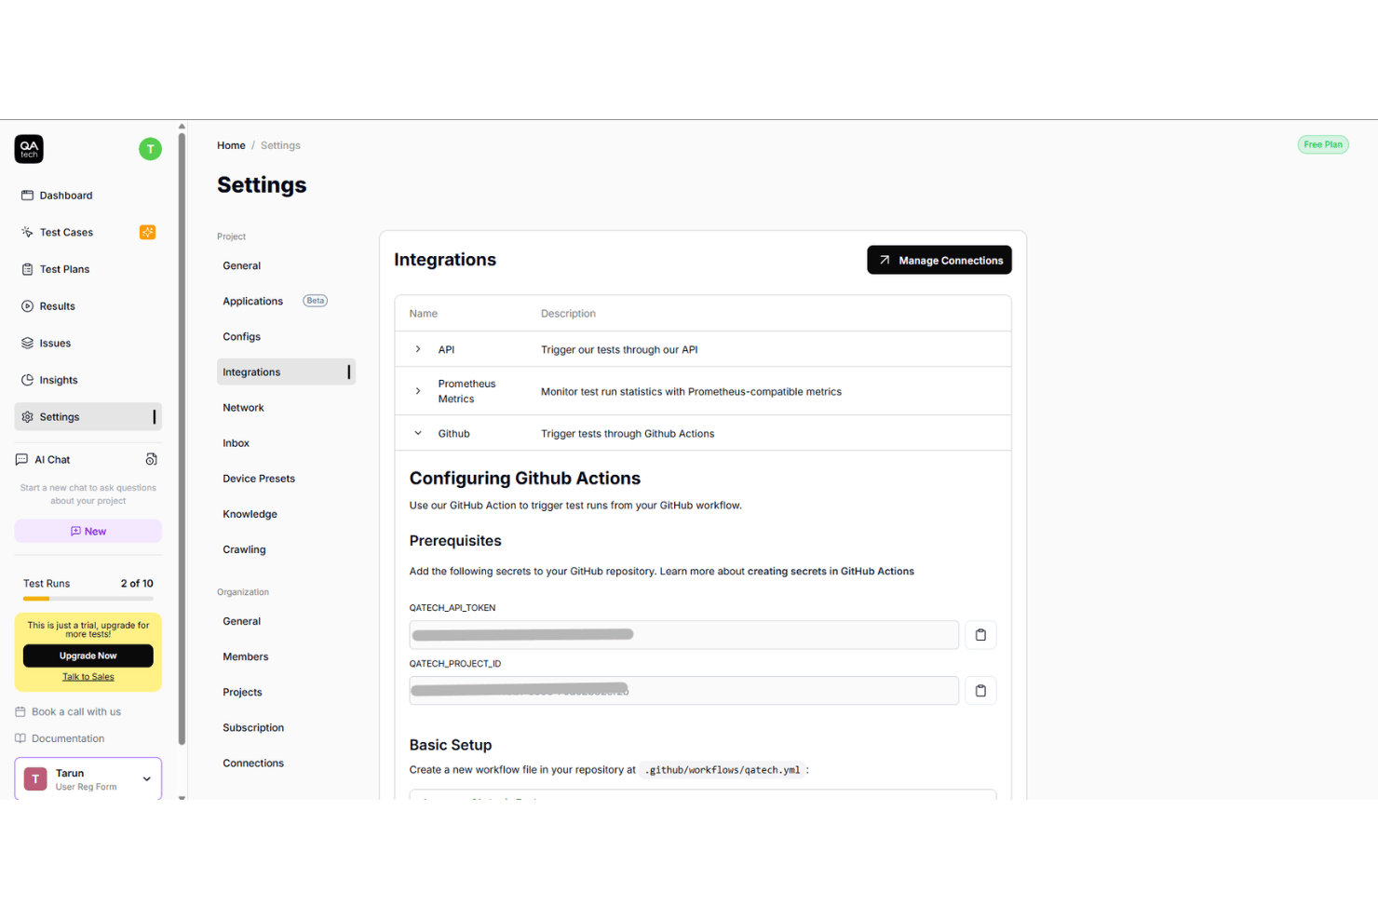Screen dimensions: 1378x919
Task: Open the Members settings section
Action: [246, 657]
